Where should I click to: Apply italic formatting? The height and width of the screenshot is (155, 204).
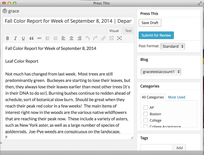(15, 38)
